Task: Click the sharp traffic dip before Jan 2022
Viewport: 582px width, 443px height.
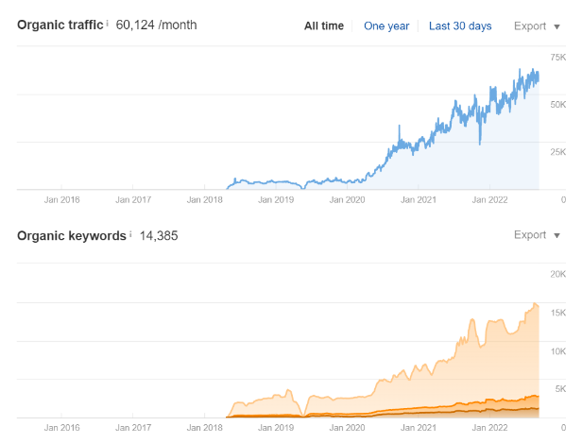Action: 481,143
